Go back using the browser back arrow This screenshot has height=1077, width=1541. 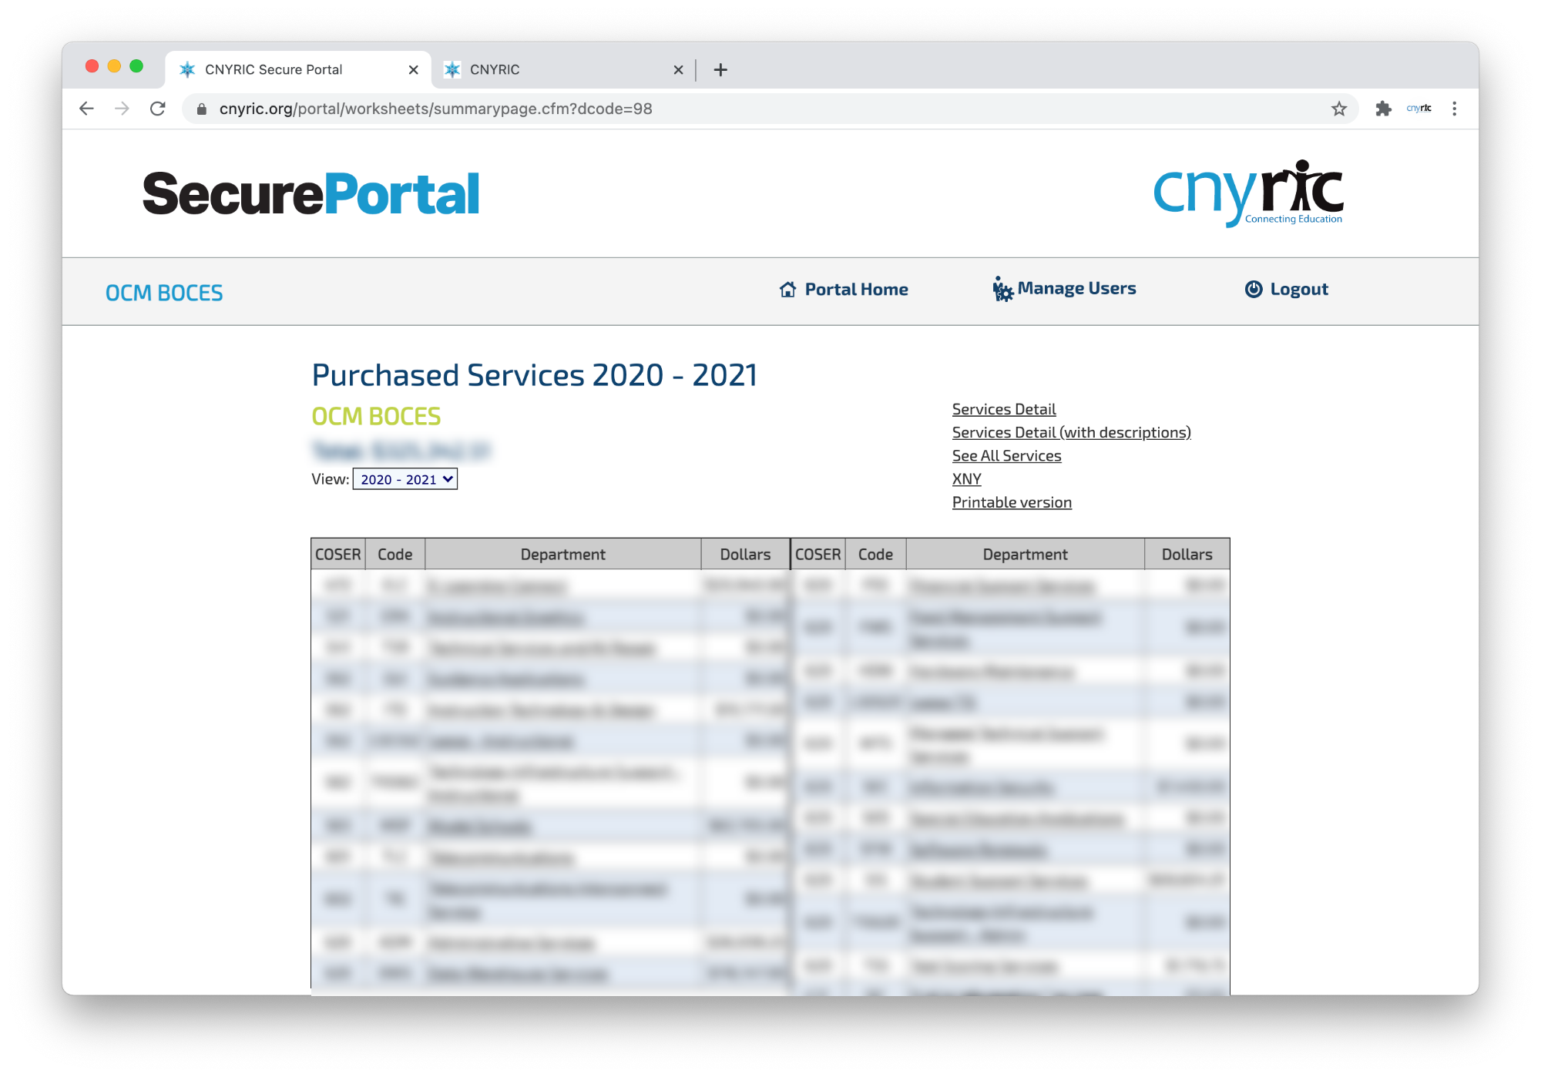point(86,109)
